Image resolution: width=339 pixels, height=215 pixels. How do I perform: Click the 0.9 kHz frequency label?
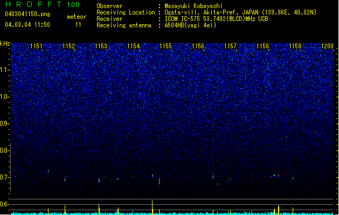pos(5,124)
